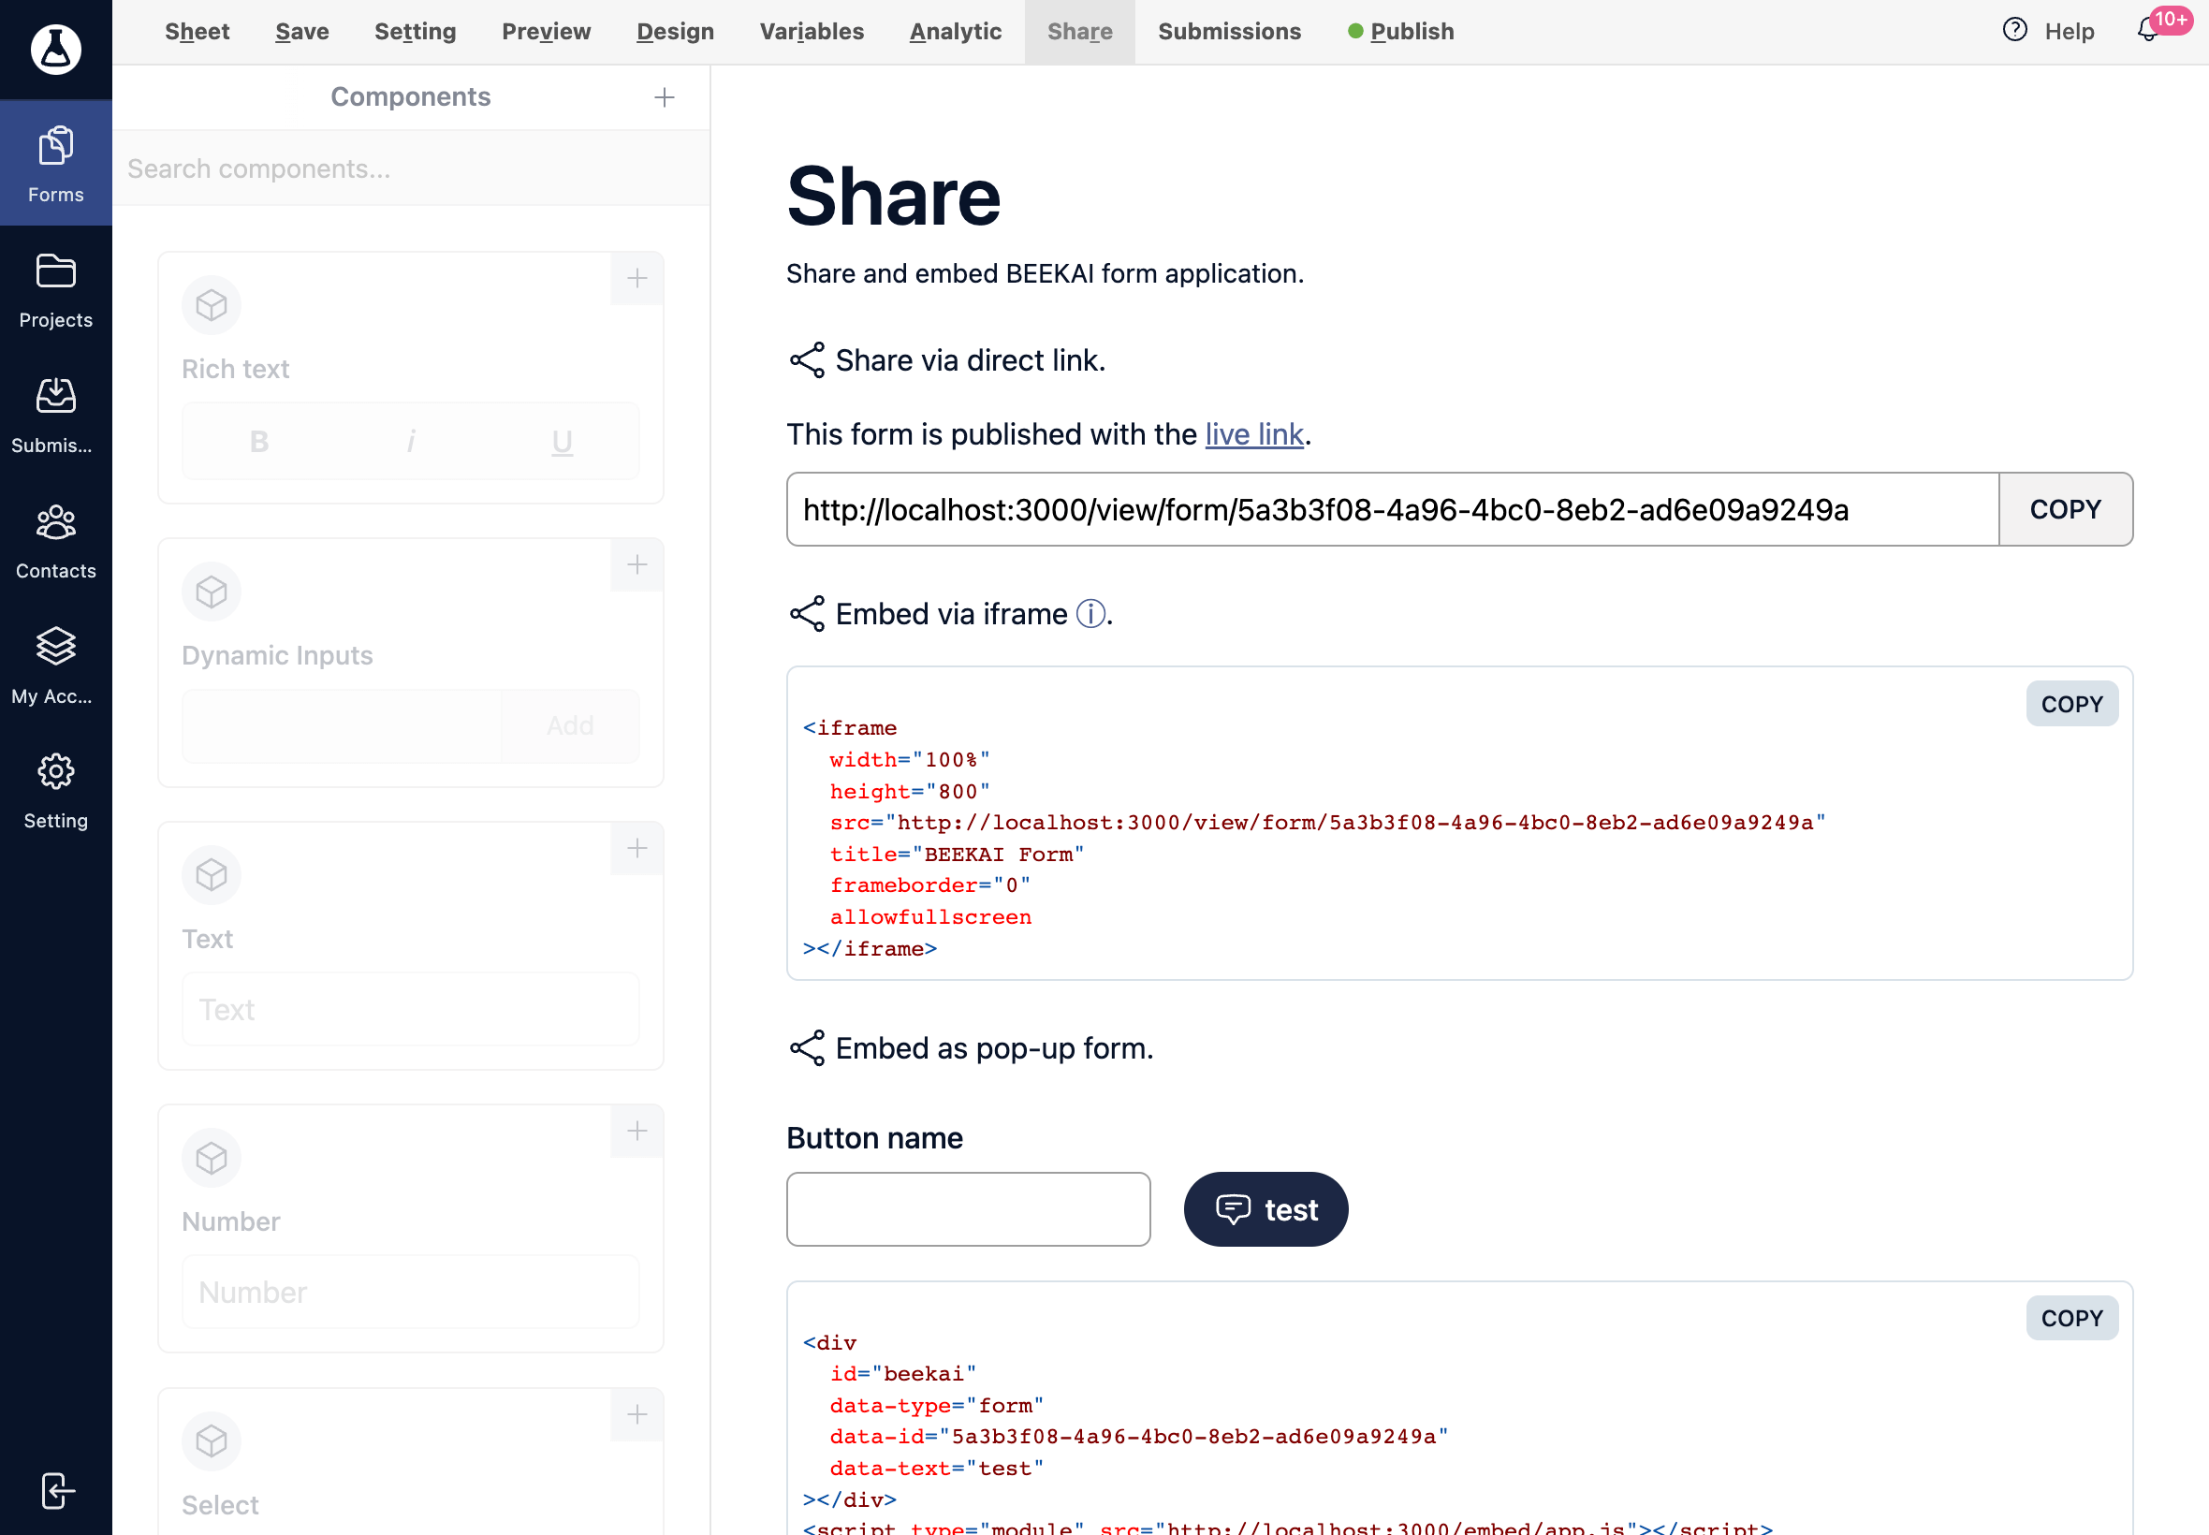
Task: Click the Help link text
Action: [x=2070, y=32]
